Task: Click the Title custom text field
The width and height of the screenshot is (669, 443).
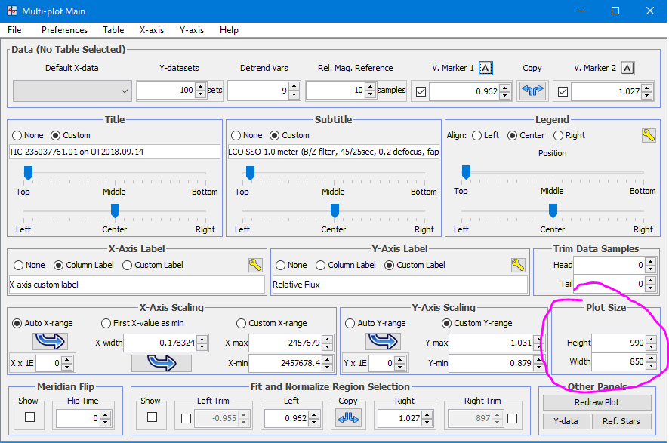Action: point(115,152)
